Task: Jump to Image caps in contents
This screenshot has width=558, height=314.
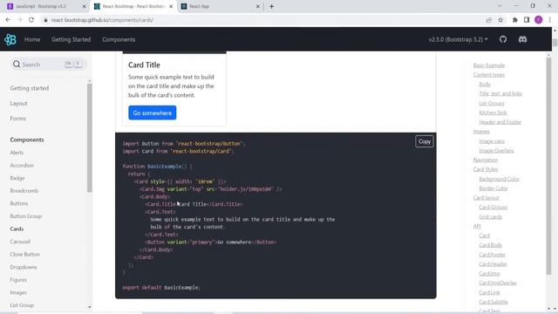Action: (x=492, y=141)
